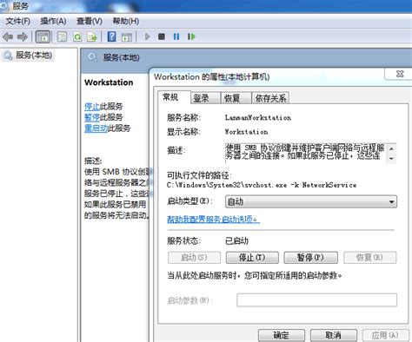This screenshot has width=412, height=342.
Task: Click the 应用(A) button
Action: point(385,335)
